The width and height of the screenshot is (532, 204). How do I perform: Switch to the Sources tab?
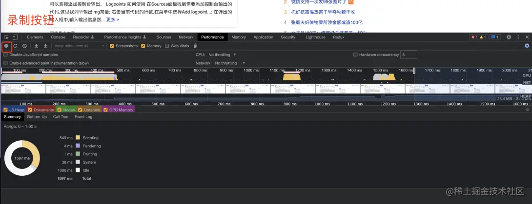pos(164,37)
